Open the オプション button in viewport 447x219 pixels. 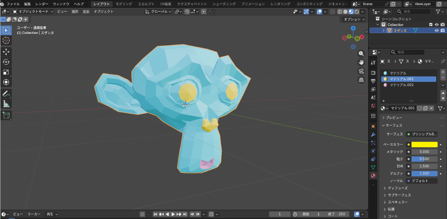click(353, 19)
